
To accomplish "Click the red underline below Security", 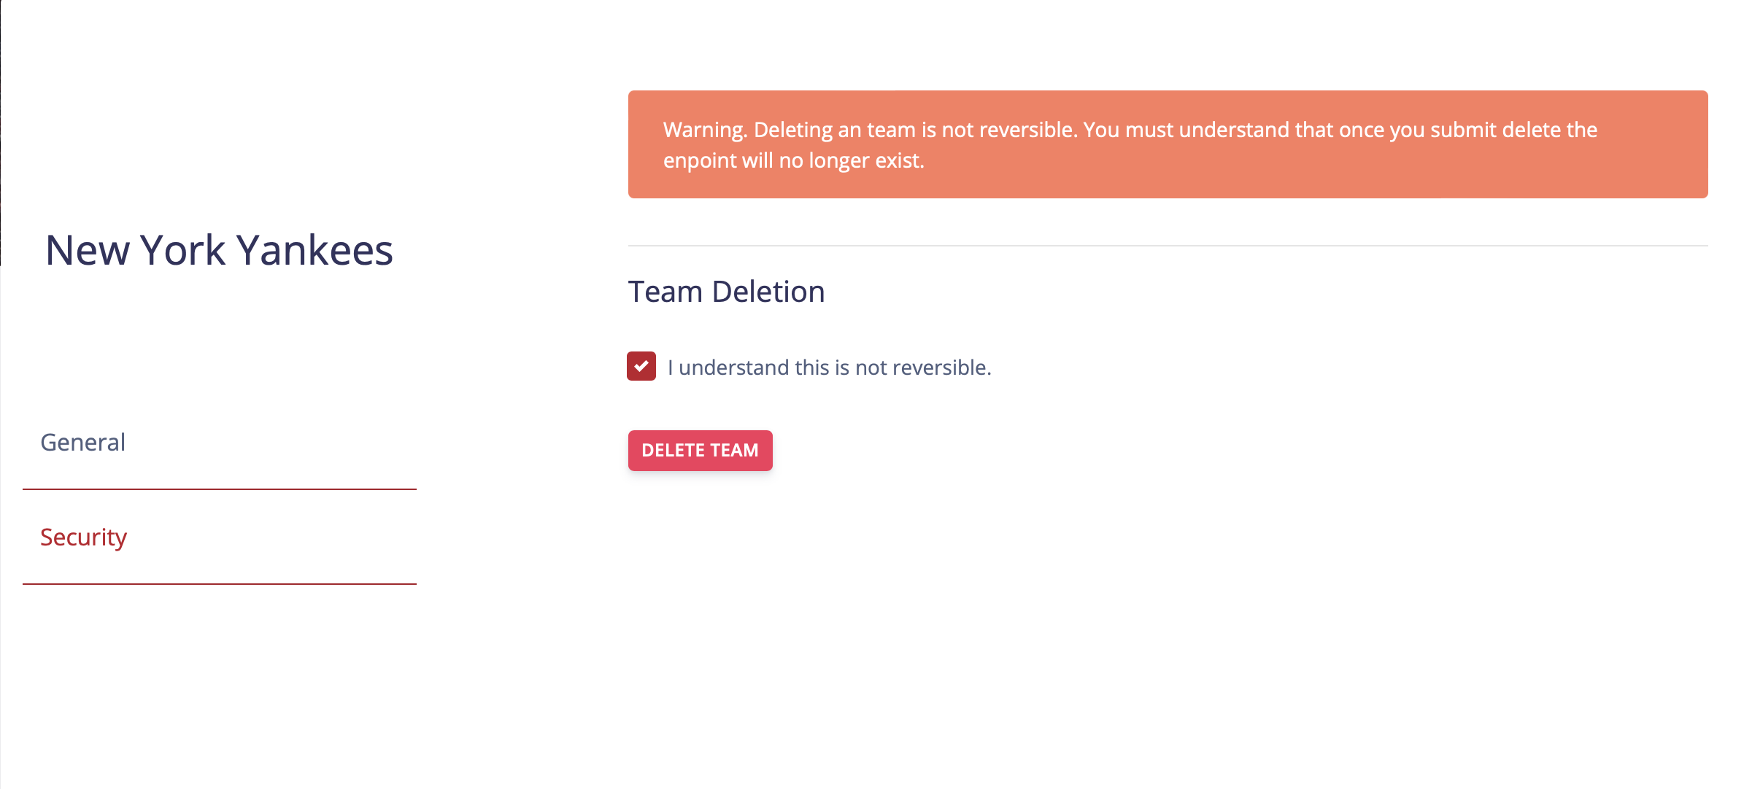I will pyautogui.click(x=219, y=584).
